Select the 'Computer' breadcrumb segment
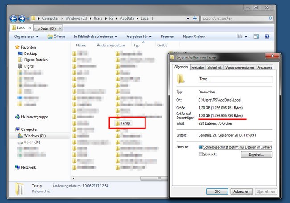Viewport: 290px width, 203px height. pos(50,18)
